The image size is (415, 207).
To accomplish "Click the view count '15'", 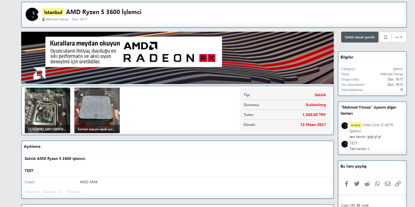I will (x=401, y=90).
